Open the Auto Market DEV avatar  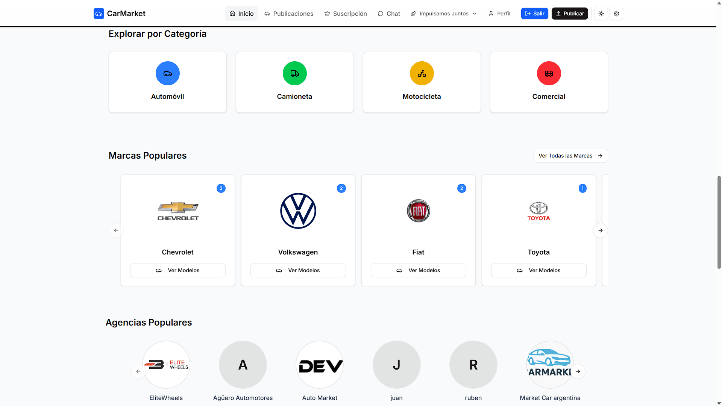coord(320,365)
